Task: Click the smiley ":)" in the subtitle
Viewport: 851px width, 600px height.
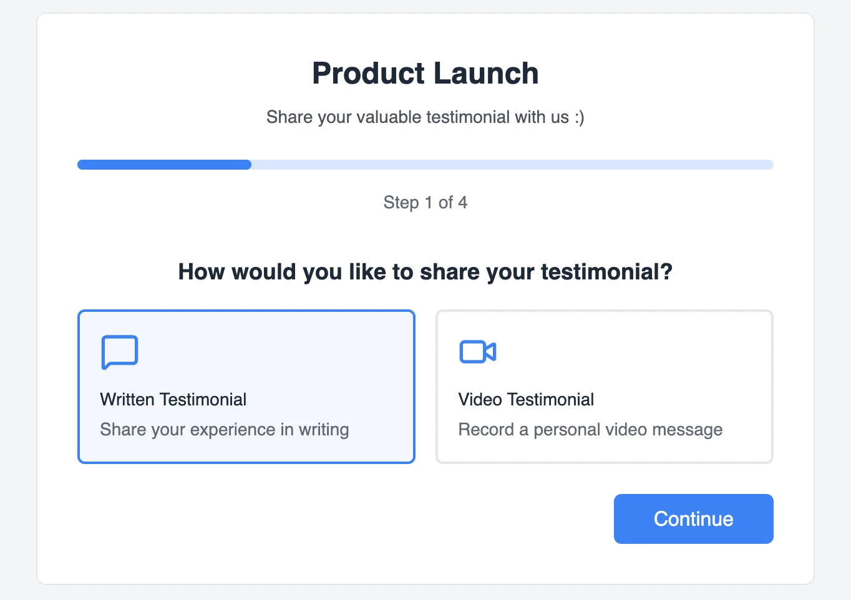Action: [580, 117]
